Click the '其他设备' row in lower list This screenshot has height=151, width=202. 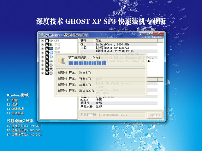click(x=86, y=106)
